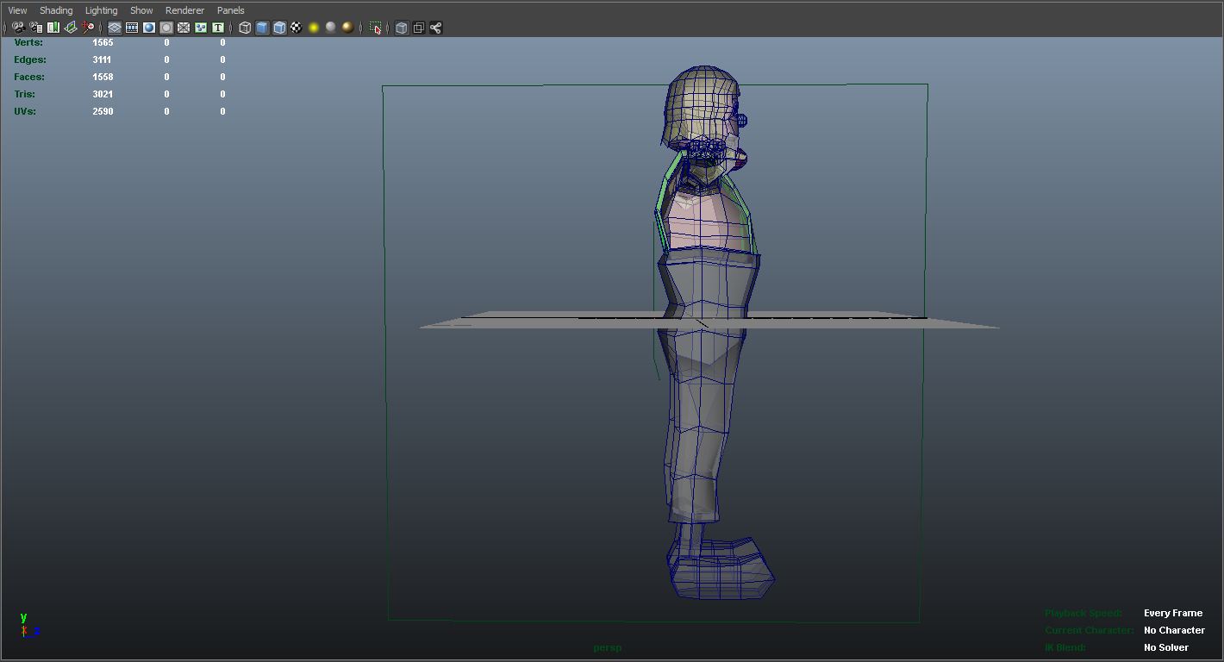Enable the Textured checker display icon
Viewport: 1224px width, 662px height.
point(297,28)
